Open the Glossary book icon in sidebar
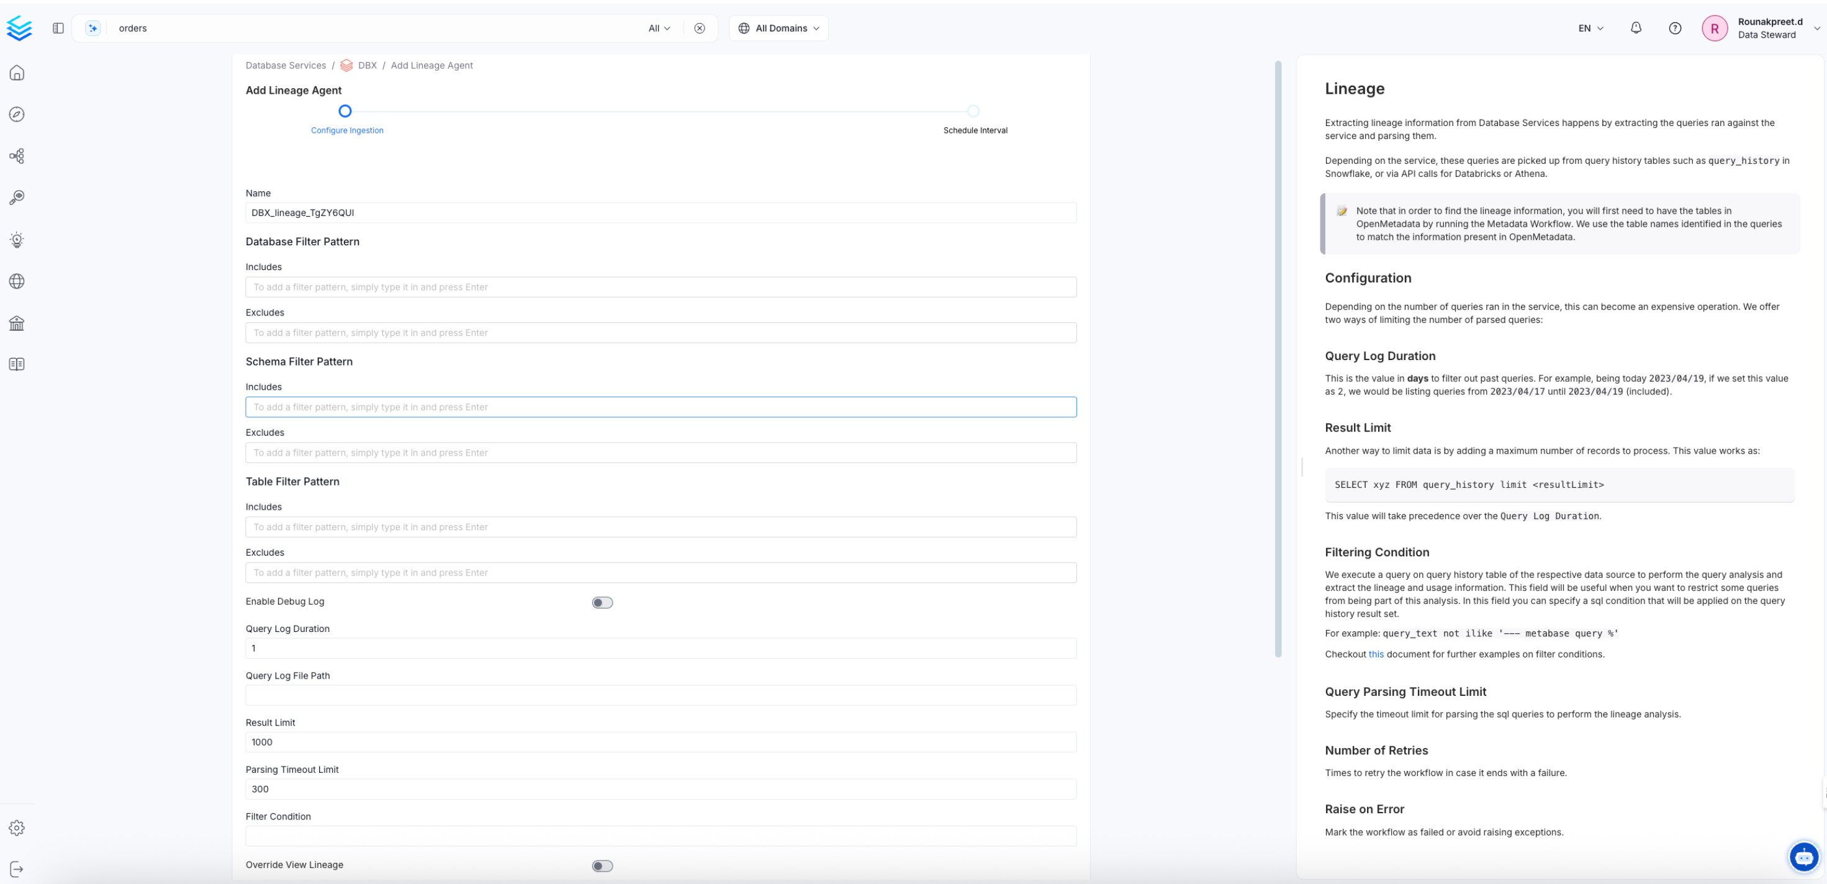Viewport: 1827px width, 884px height. coord(16,364)
